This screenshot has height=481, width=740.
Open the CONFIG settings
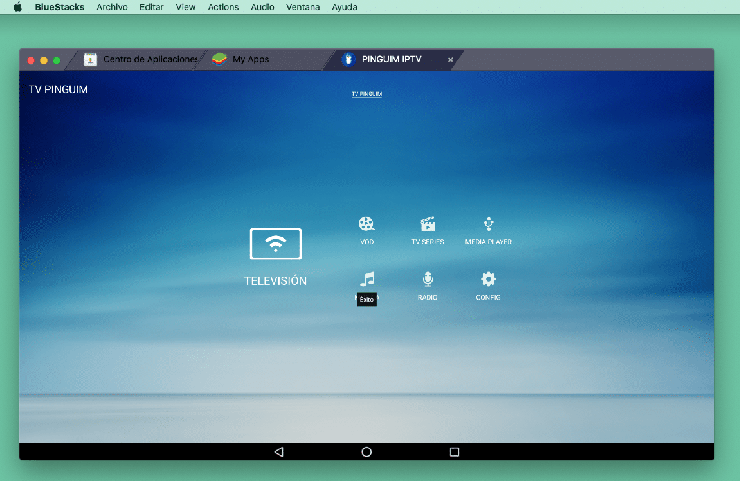point(488,285)
